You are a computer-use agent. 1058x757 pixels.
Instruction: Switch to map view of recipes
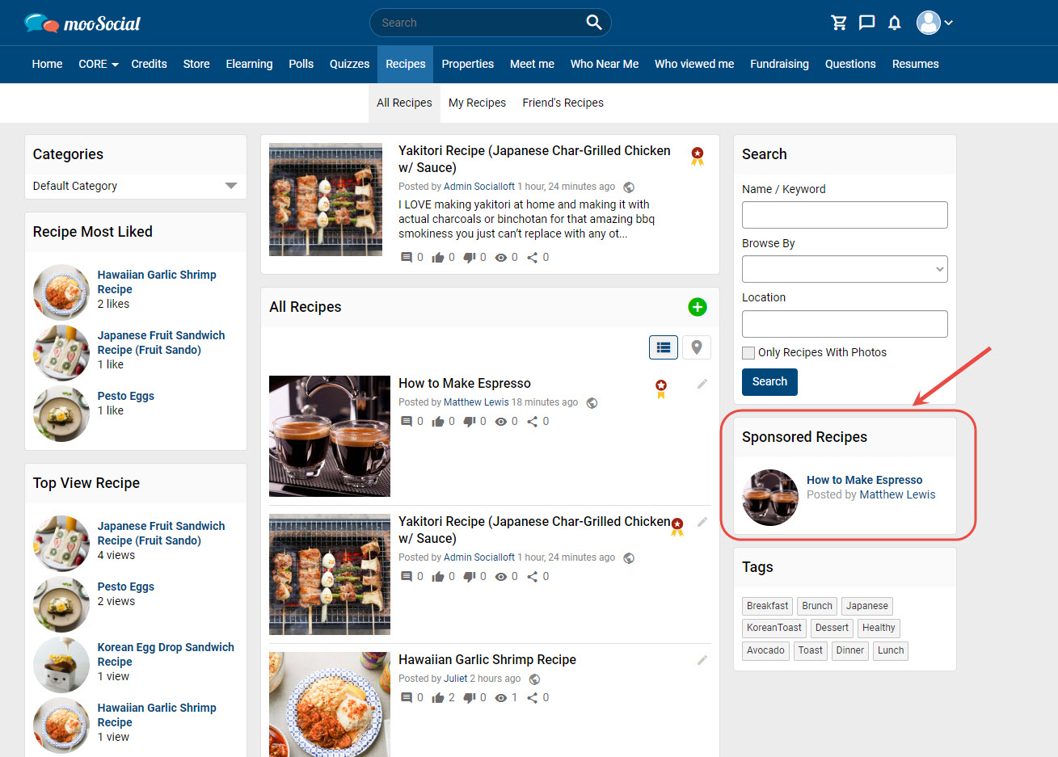click(x=697, y=347)
